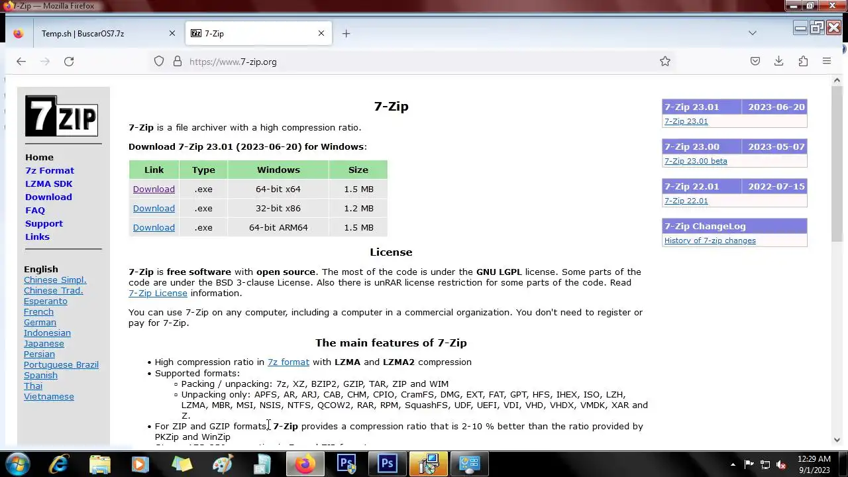Click the muted volume tray icon

(781, 464)
